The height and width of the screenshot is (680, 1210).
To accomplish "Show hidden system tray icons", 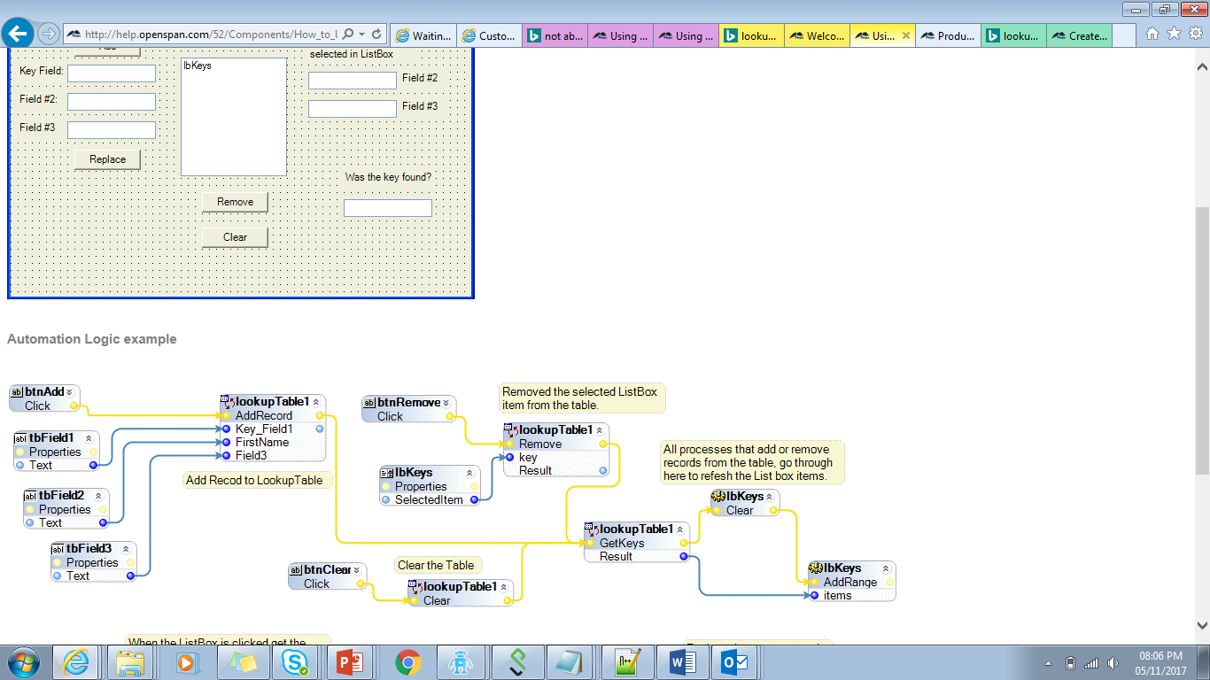I will point(1049,663).
